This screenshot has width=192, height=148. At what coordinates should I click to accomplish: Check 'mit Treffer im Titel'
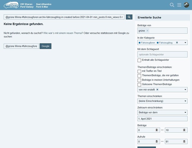(x=139, y=71)
